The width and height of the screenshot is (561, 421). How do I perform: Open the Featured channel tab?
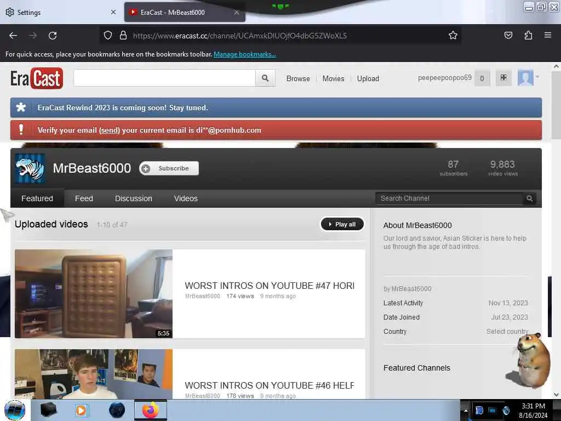coord(37,198)
